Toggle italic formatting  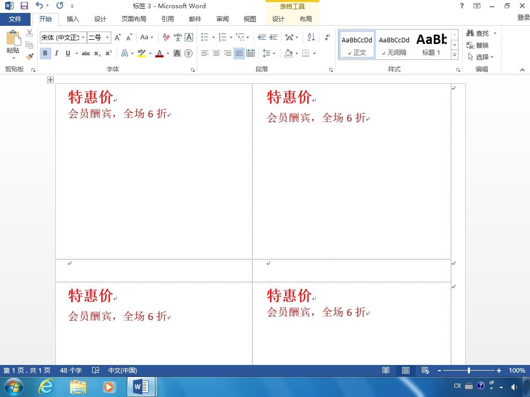pos(56,53)
